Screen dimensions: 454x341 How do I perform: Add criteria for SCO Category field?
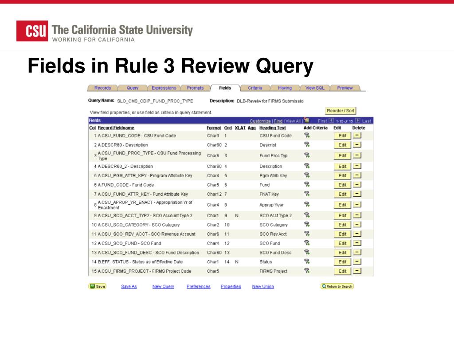coord(307,224)
